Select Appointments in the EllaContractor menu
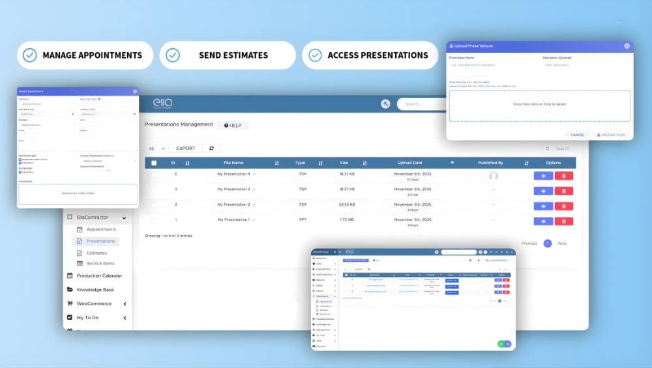The height and width of the screenshot is (368, 652). tap(101, 229)
